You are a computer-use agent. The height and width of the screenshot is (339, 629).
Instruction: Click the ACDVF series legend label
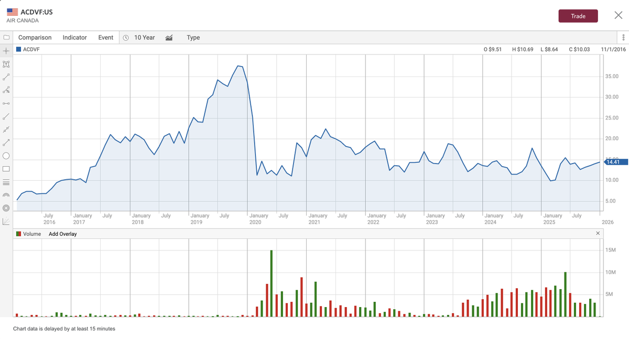pyautogui.click(x=32, y=49)
